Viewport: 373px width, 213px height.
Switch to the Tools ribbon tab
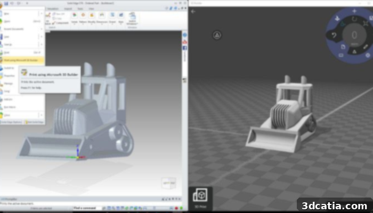80,9
